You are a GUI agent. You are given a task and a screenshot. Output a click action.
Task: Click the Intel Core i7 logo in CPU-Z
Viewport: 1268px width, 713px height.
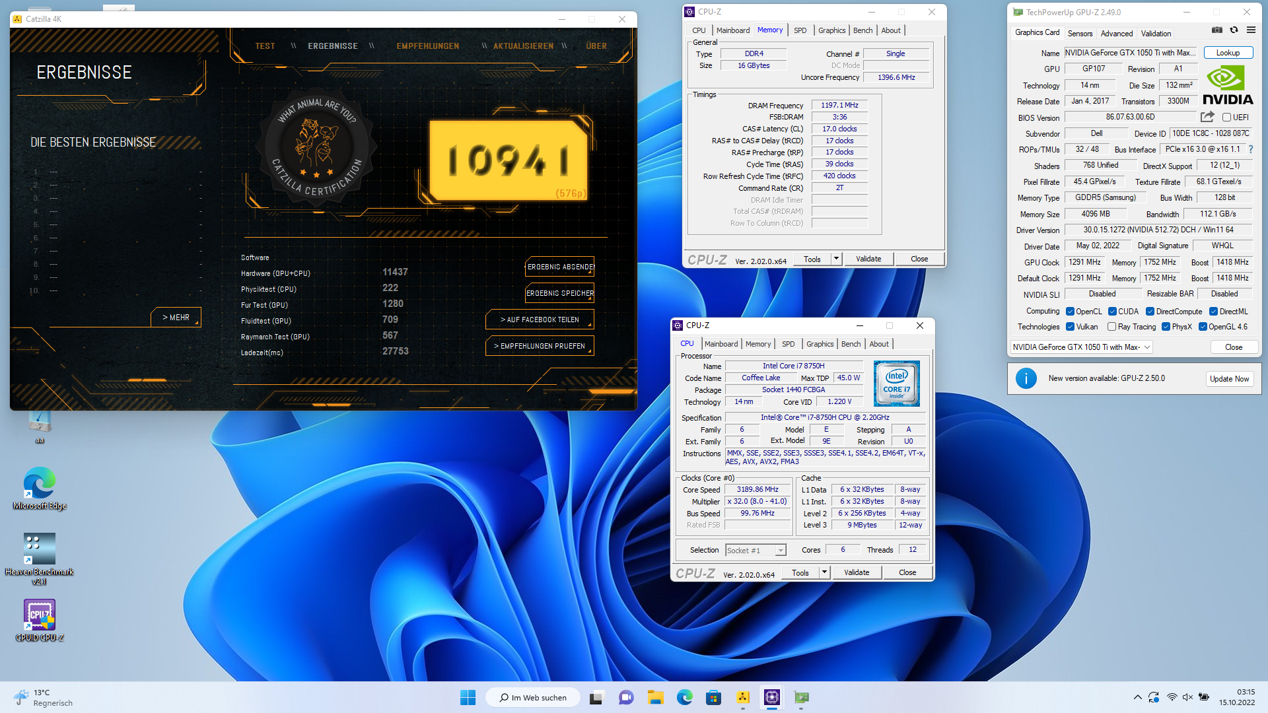pos(896,383)
